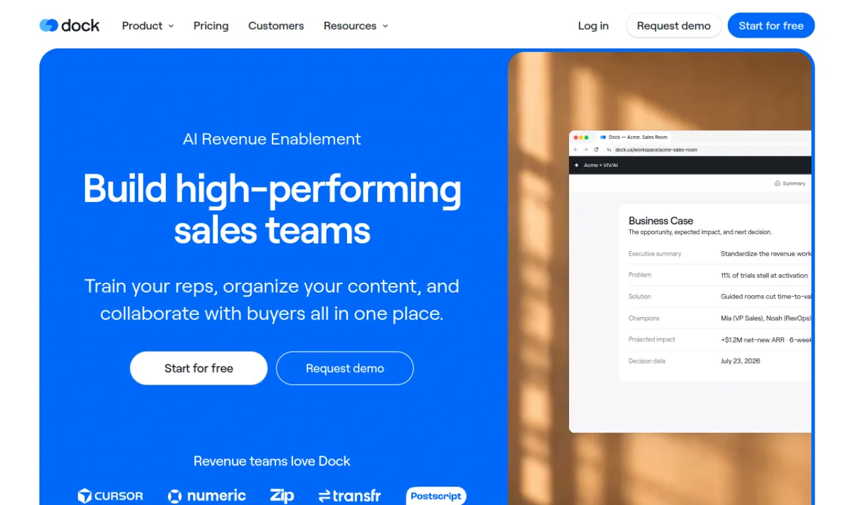Click the Log in link
Image resolution: width=843 pixels, height=505 pixels.
[x=593, y=26]
